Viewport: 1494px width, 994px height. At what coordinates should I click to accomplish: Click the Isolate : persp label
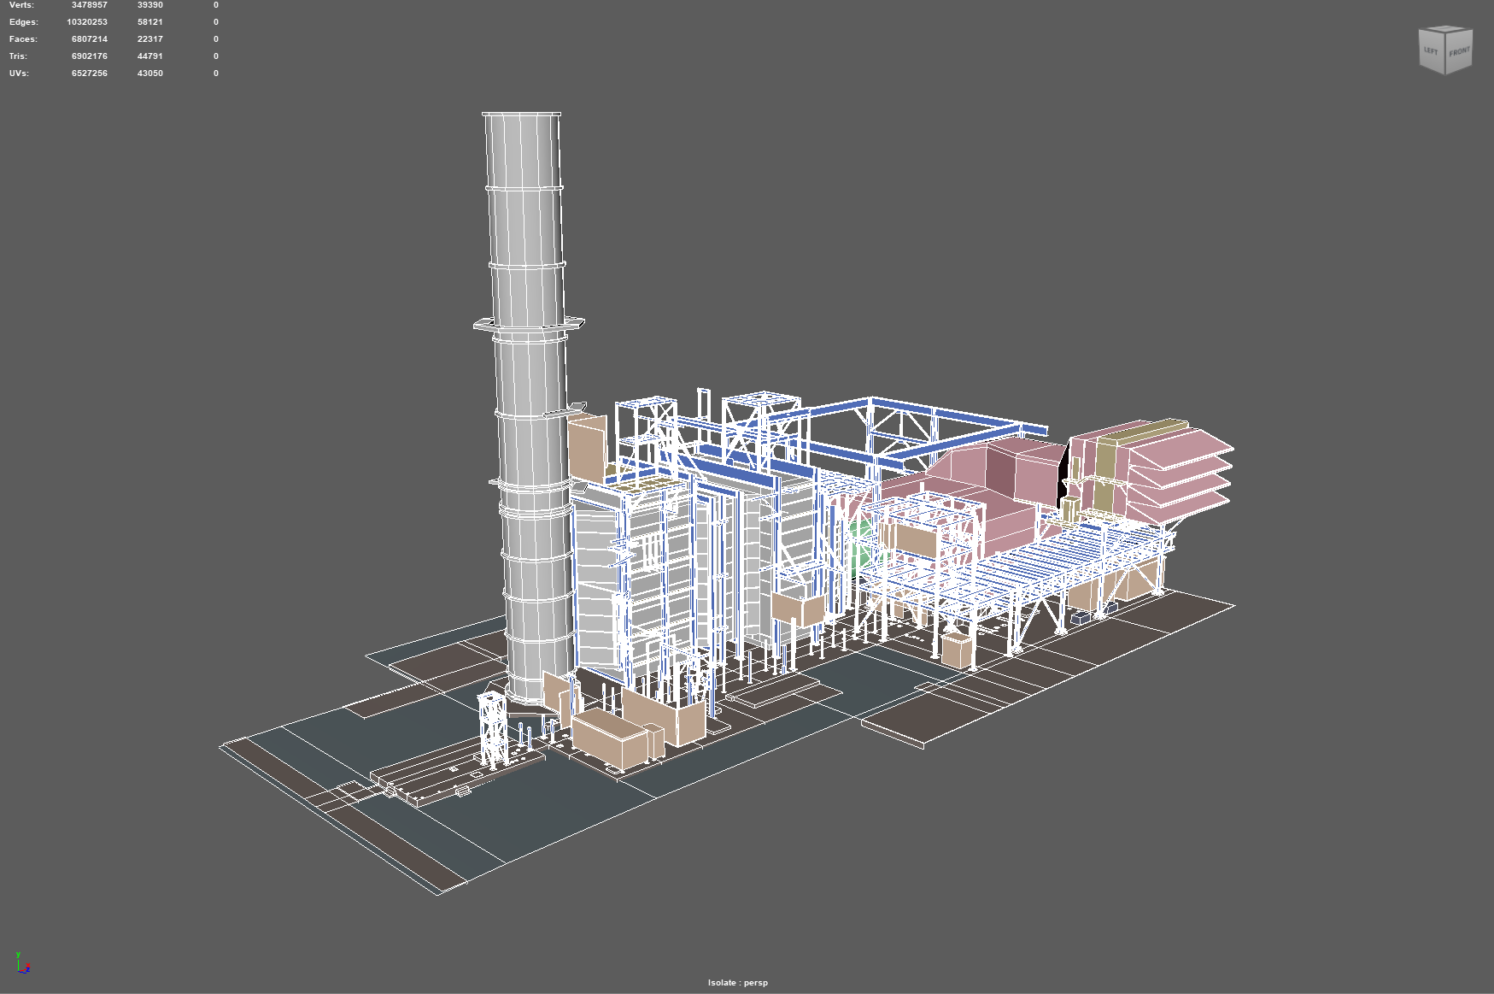tap(737, 983)
